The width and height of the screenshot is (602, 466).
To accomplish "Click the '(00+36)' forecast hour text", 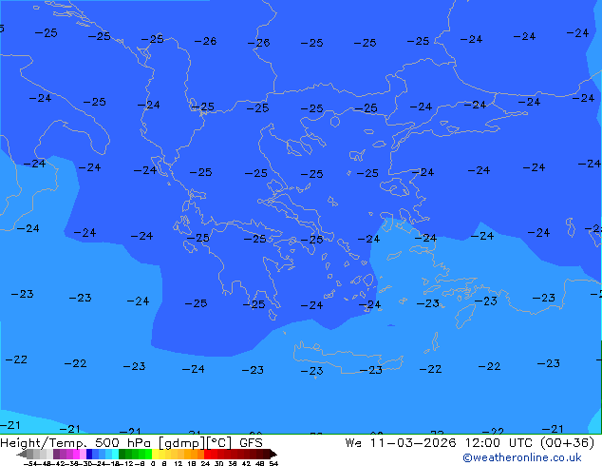I will coord(568,443).
